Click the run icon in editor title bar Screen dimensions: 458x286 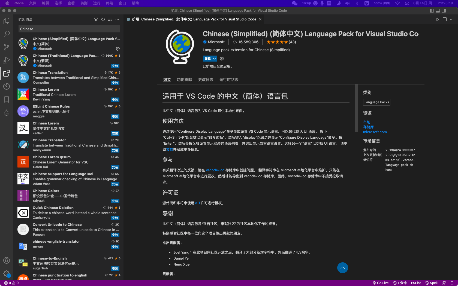tap(437, 19)
